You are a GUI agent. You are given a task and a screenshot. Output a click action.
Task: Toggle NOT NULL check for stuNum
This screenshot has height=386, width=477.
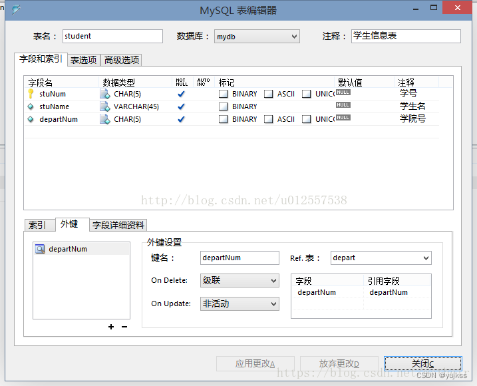[x=181, y=94]
